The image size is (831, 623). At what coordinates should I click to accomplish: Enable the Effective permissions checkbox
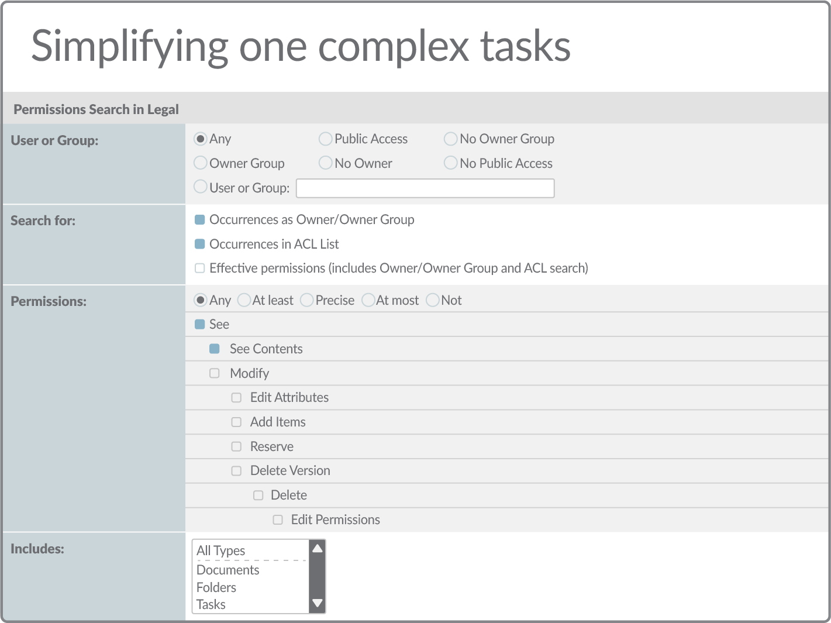(x=200, y=269)
